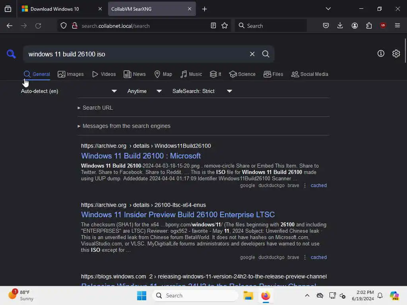Screen dimensions: 407x305
Task: Select the Science search category
Action: [x=242, y=74]
